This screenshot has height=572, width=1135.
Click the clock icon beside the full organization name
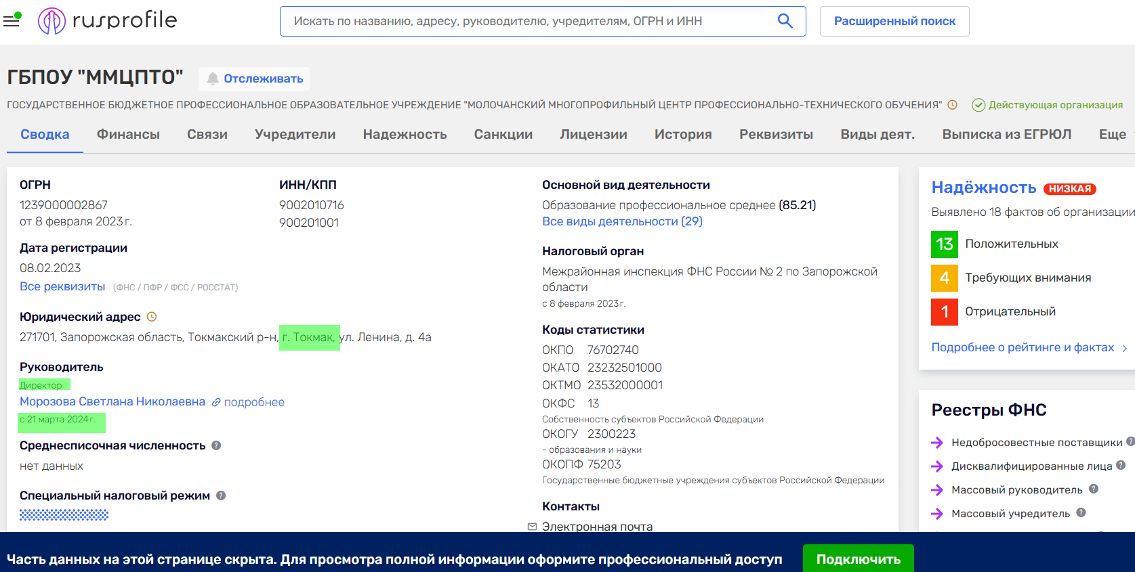point(952,105)
